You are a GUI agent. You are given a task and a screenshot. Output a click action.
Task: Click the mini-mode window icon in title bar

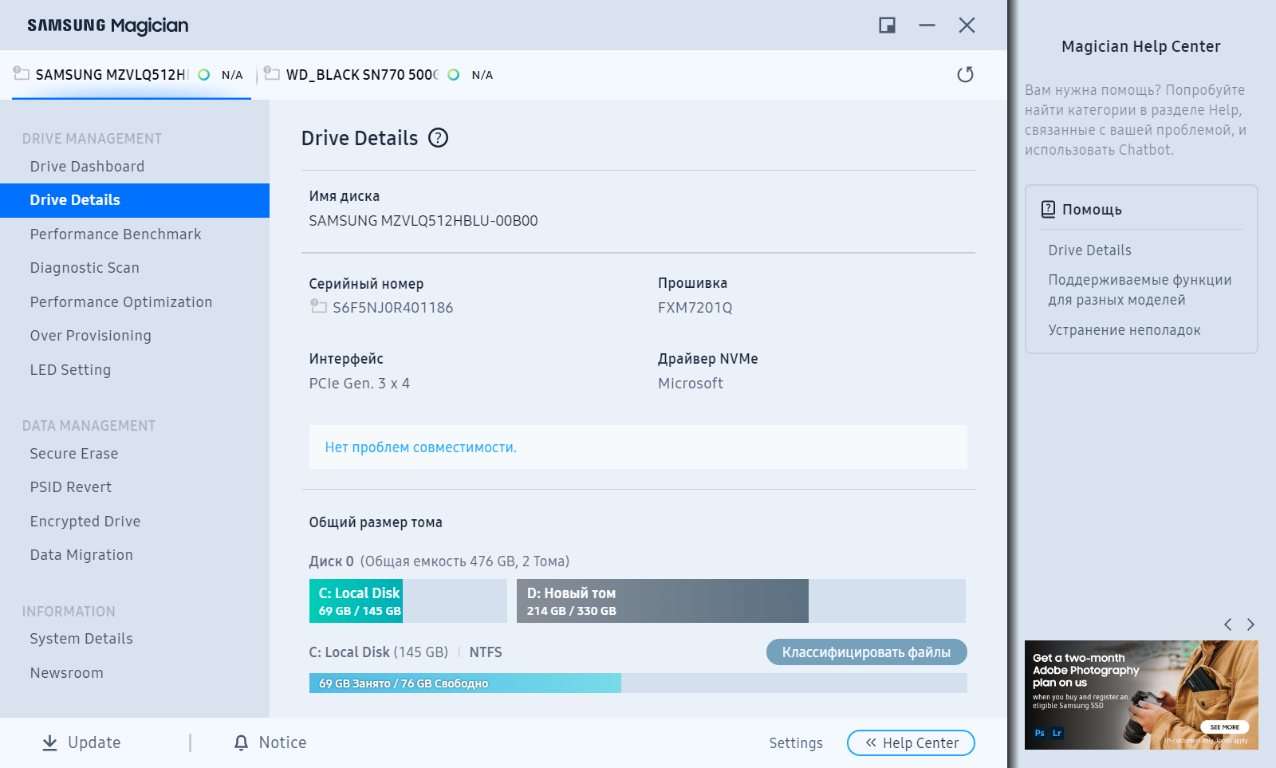887,26
